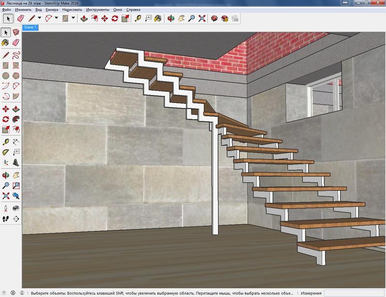This screenshot has width=386, height=297.
Task: Click the Zoom Extents icon in top toolbar
Action: pyautogui.click(x=202, y=18)
